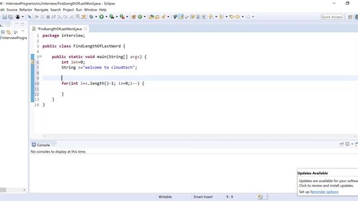358x201 pixels.
Task: Collapse main method fold marker on line 5
Action: pos(40,56)
